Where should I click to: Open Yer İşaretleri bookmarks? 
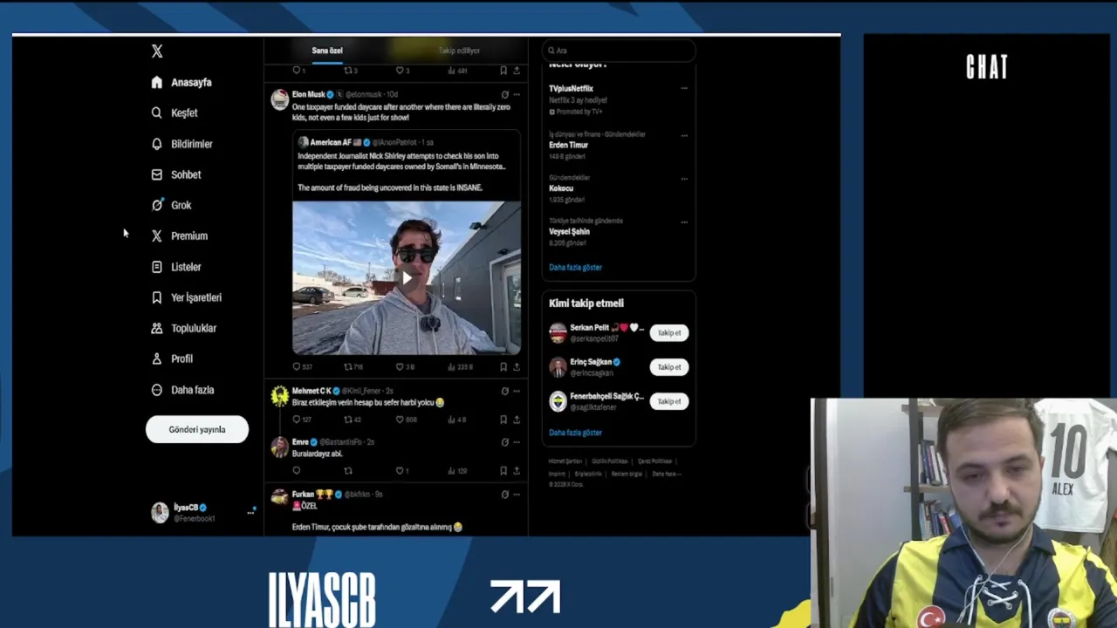[186, 297]
